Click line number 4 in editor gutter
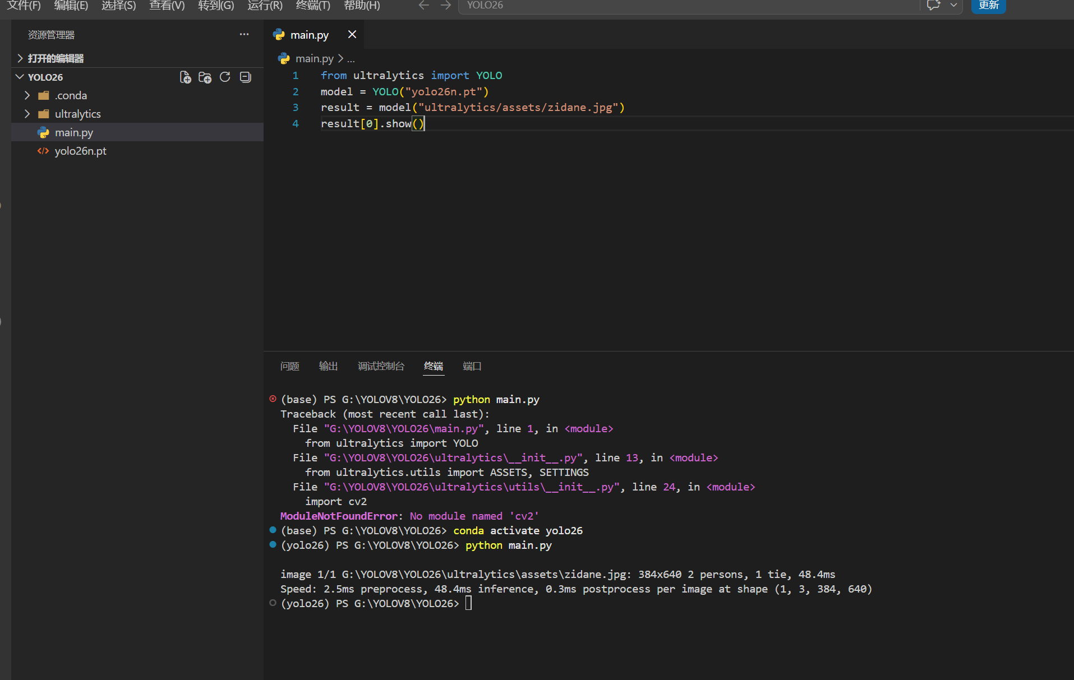 pyautogui.click(x=296, y=123)
